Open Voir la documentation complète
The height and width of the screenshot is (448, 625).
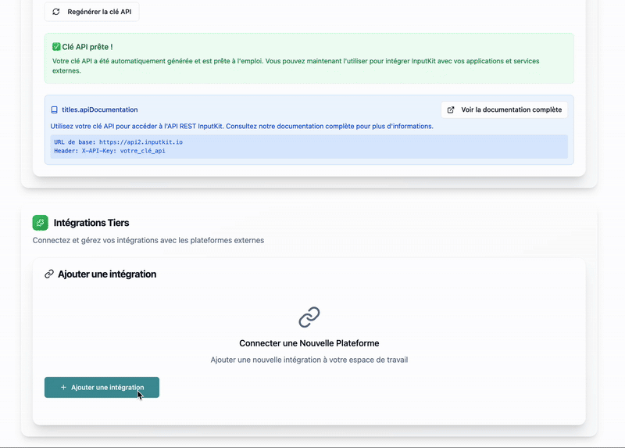click(x=504, y=109)
